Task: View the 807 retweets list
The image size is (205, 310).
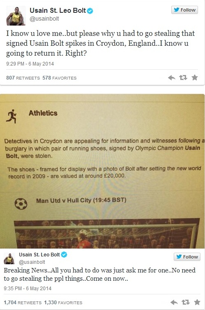Action: 23,78
